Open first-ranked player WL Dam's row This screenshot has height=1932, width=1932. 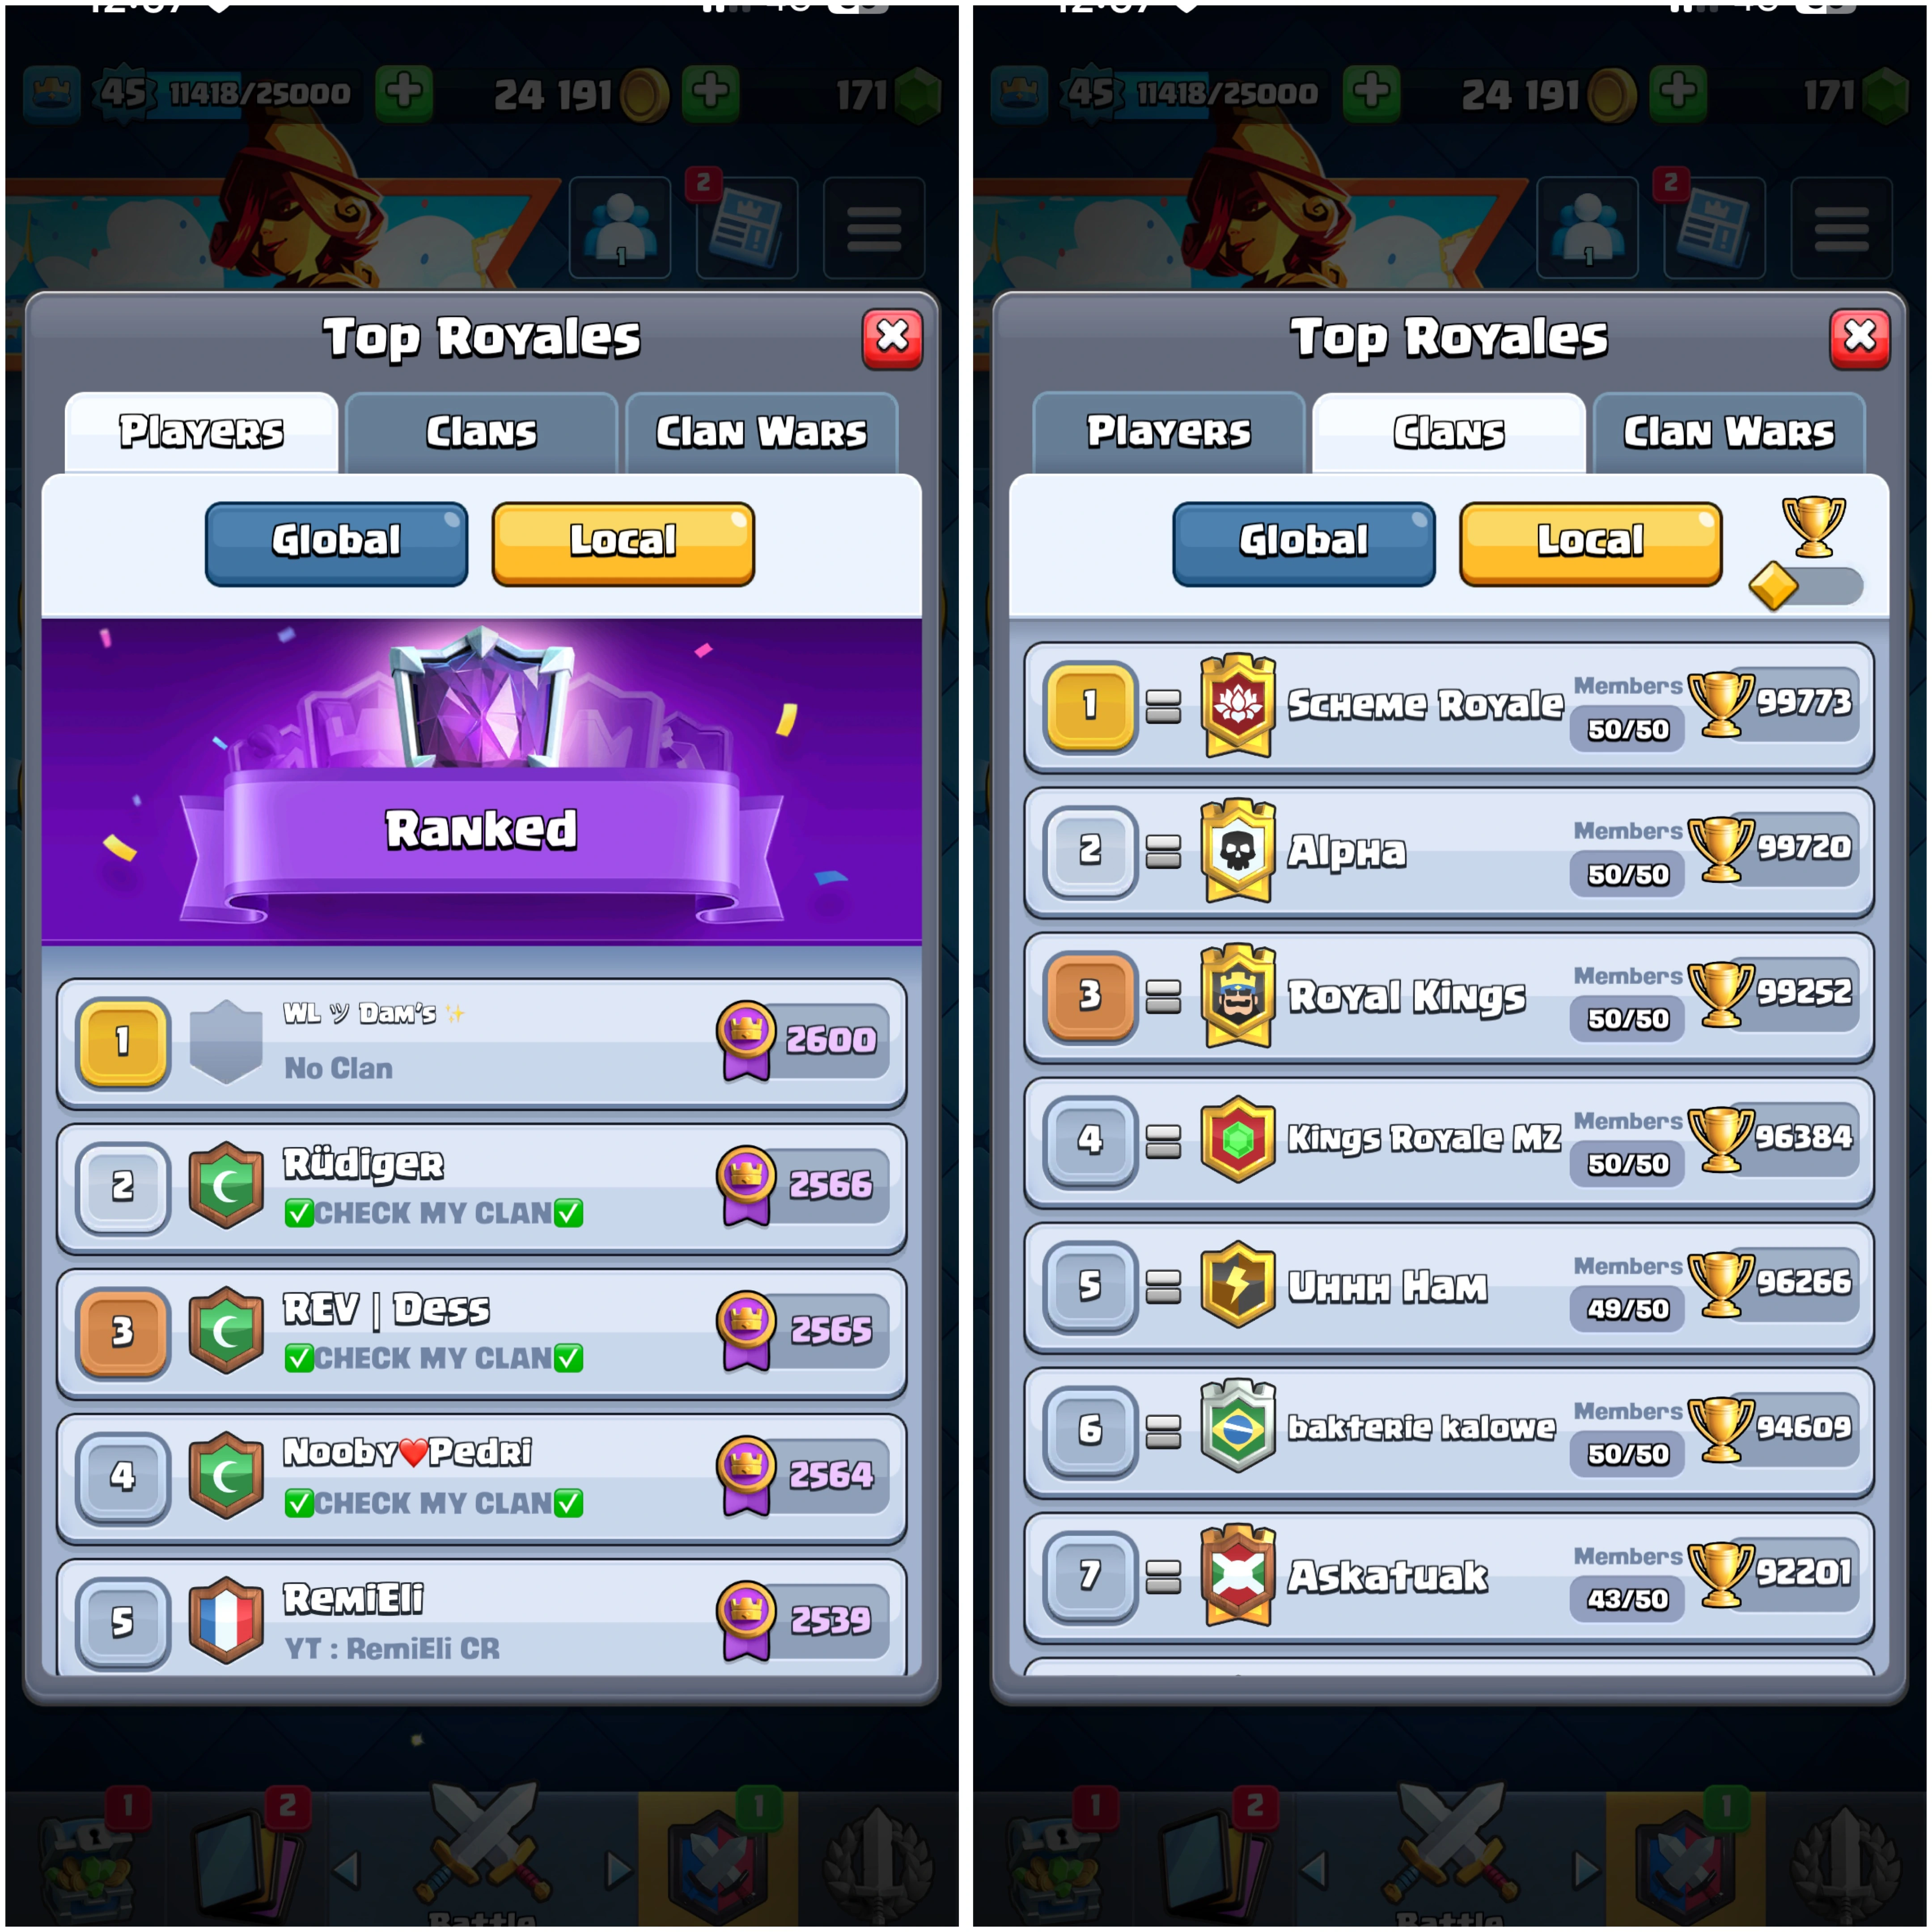pyautogui.click(x=481, y=1042)
